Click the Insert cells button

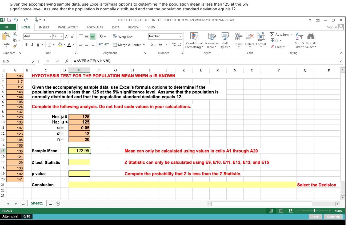click(x=238, y=41)
